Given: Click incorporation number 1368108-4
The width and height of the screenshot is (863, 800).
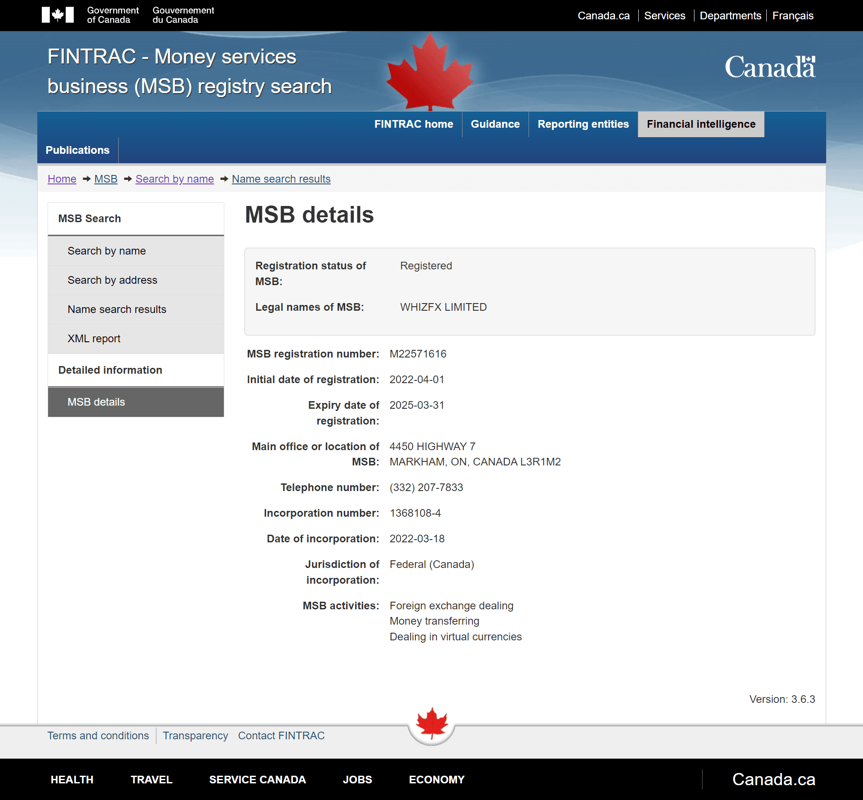Looking at the screenshot, I should tap(415, 513).
